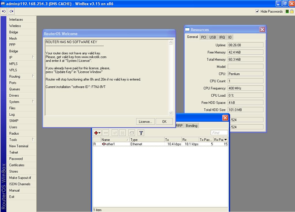Open the Log menu item
The width and height of the screenshot is (295, 212).
21,114
